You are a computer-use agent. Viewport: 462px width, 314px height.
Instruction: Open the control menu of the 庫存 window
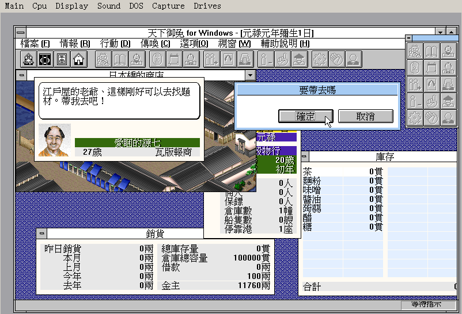[305, 157]
